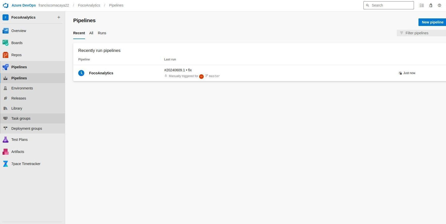Click the FocoAnalytics project F avatar
Viewport: 446px width, 224px height.
[6, 17]
